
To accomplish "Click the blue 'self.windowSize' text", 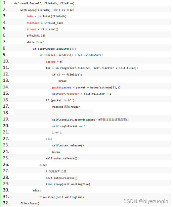I will tap(90, 55).
